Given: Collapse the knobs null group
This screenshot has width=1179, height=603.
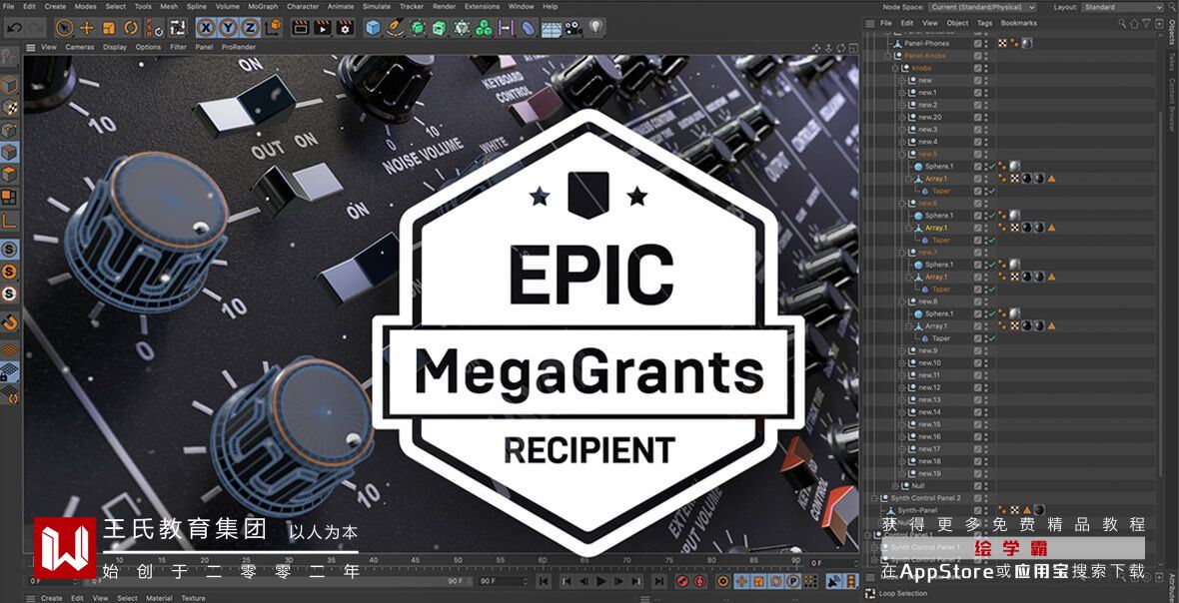Looking at the screenshot, I should [895, 68].
